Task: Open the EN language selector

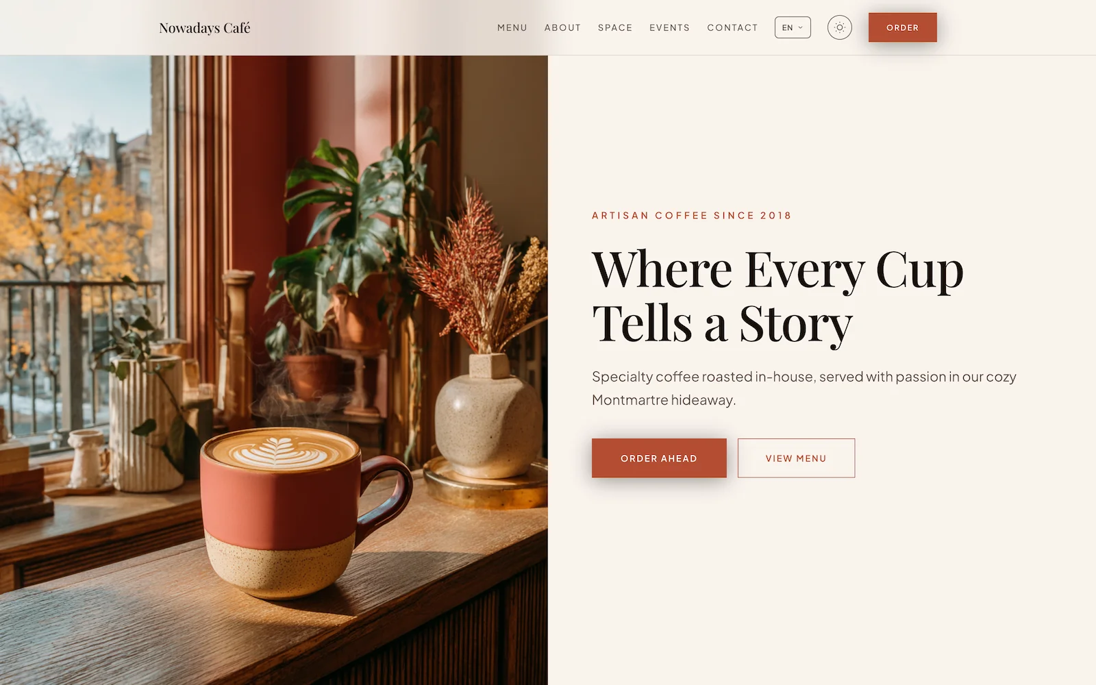Action: tap(793, 27)
